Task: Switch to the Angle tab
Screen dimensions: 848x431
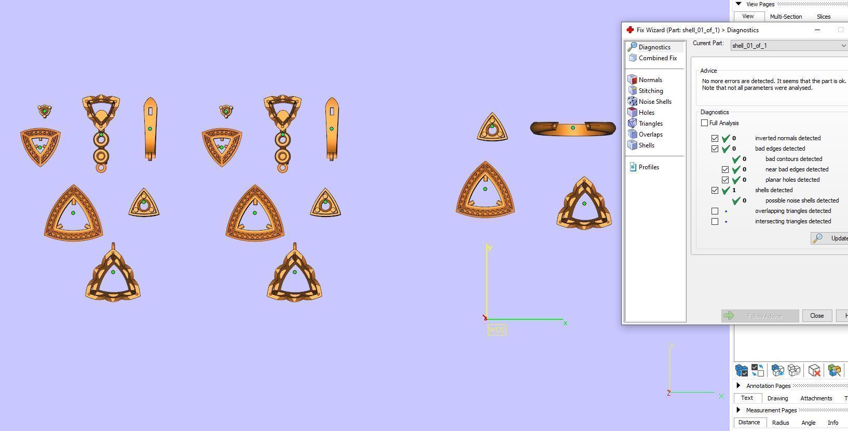Action: 808,423
